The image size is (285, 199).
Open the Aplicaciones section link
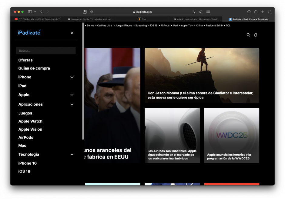click(31, 104)
